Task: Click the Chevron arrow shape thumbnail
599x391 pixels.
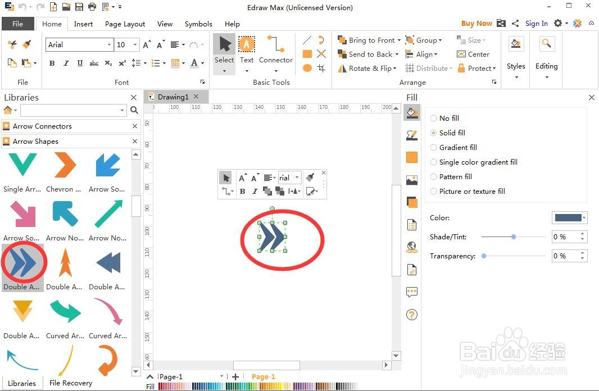Action: coord(65,165)
